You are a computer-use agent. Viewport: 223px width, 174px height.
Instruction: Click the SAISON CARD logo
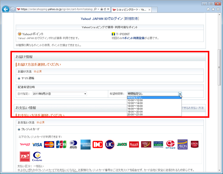[158, 145]
